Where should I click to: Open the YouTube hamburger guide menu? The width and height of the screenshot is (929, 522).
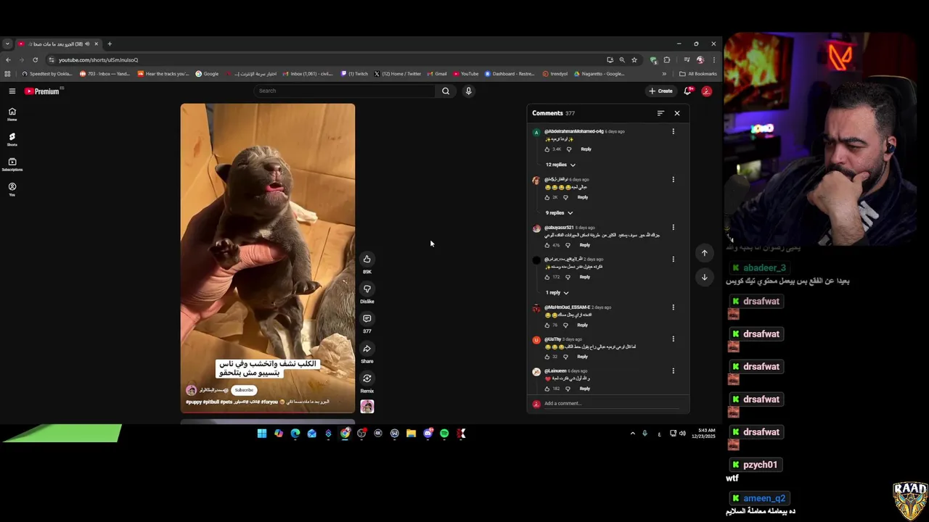point(12,91)
